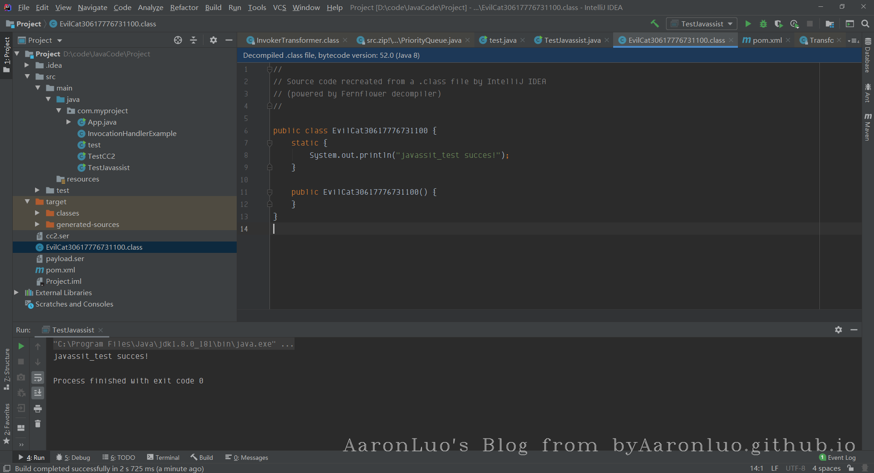Stop process in Run panel
874x473 pixels.
21,362
